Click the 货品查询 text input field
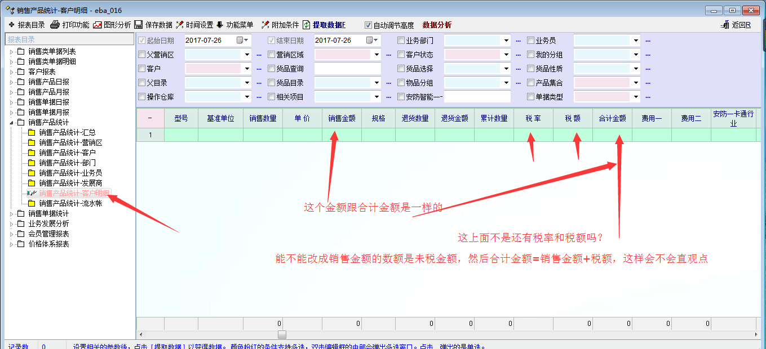Viewport: 766px width, 349px height. pos(347,69)
